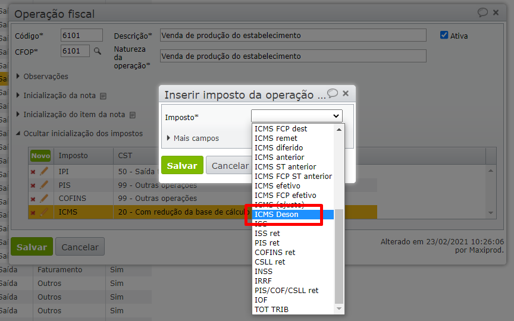Click note icon beside Inicialização do item
Viewport: 514px width, 321px height.
click(x=133, y=115)
